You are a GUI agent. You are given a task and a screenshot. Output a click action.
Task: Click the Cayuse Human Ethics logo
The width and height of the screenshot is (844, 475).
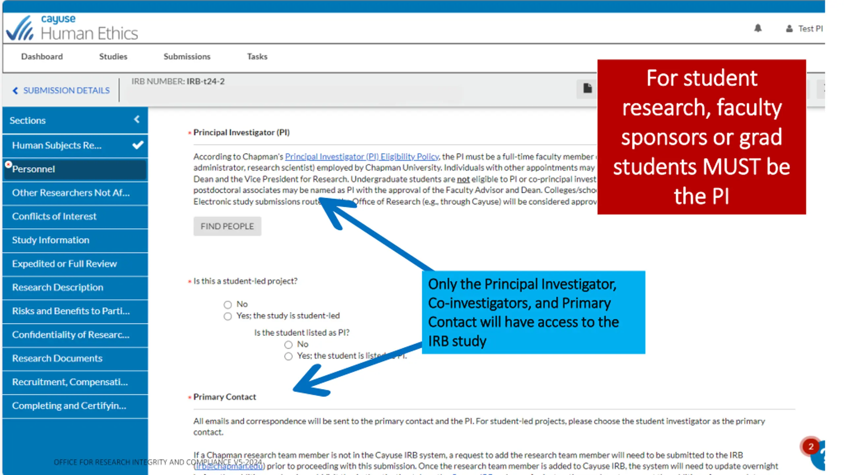[x=72, y=28]
